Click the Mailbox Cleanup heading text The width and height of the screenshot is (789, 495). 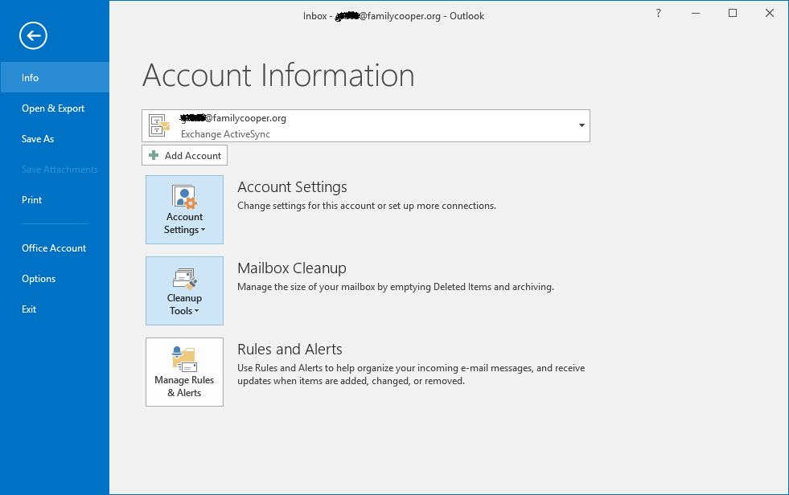coord(292,268)
